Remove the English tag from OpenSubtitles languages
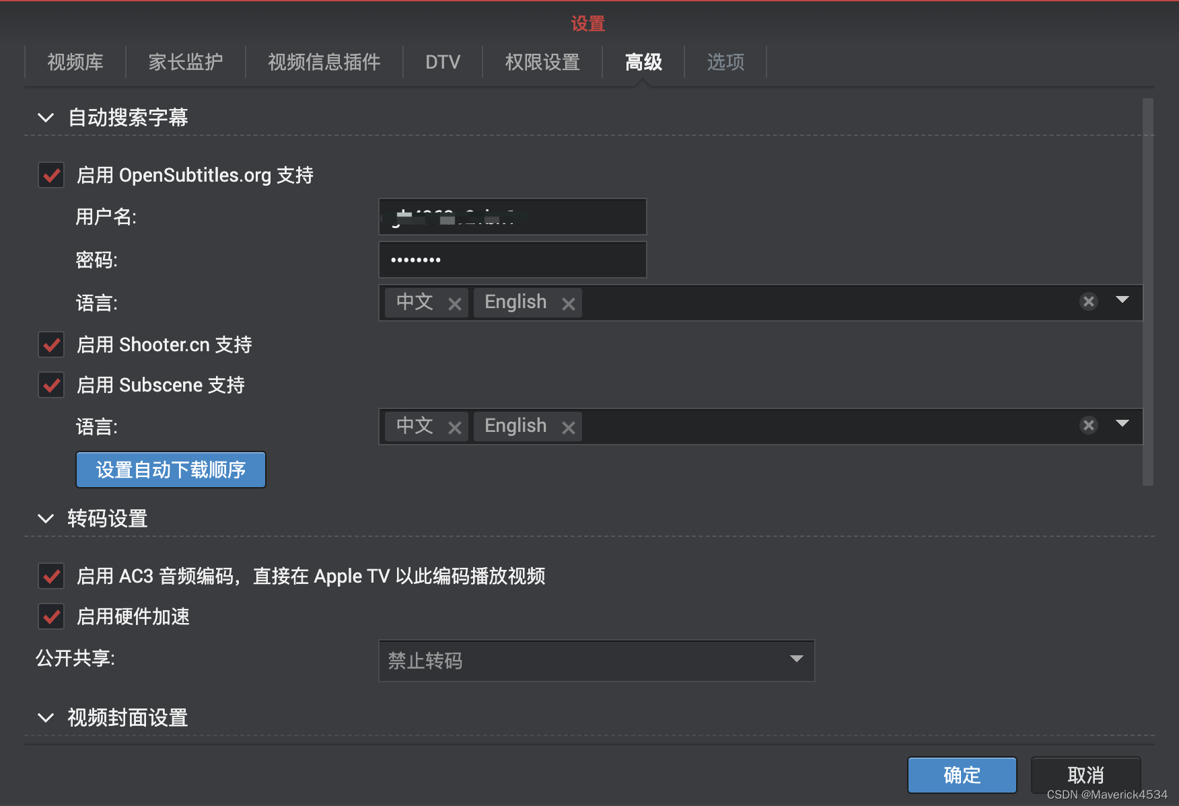The height and width of the screenshot is (806, 1179). (569, 302)
